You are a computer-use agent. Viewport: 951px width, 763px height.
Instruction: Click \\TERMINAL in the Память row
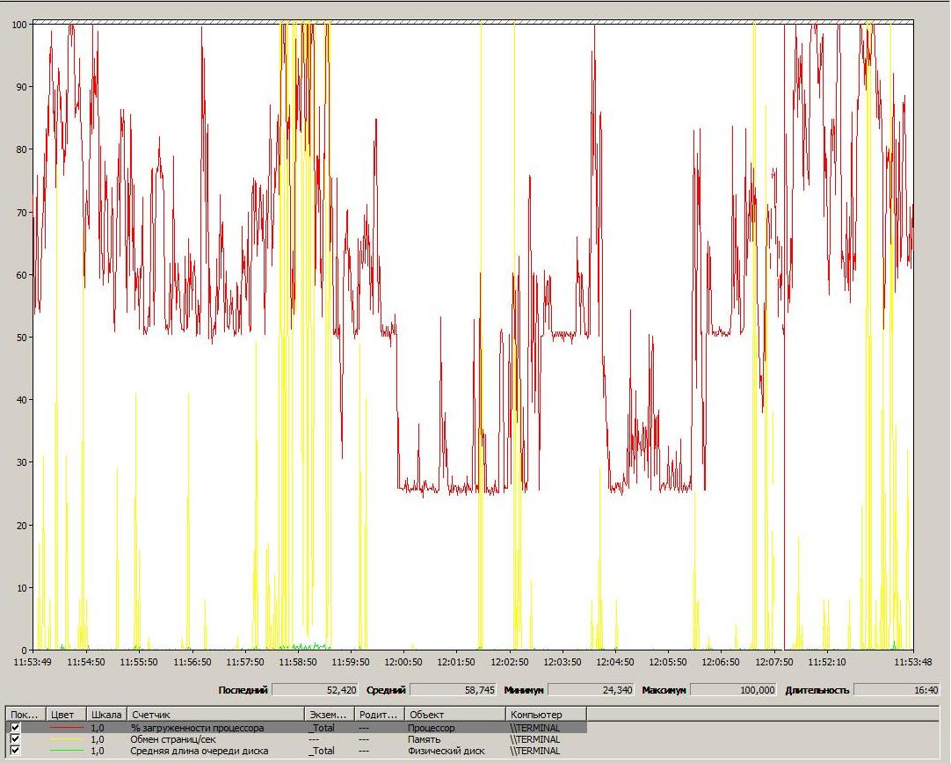535,739
